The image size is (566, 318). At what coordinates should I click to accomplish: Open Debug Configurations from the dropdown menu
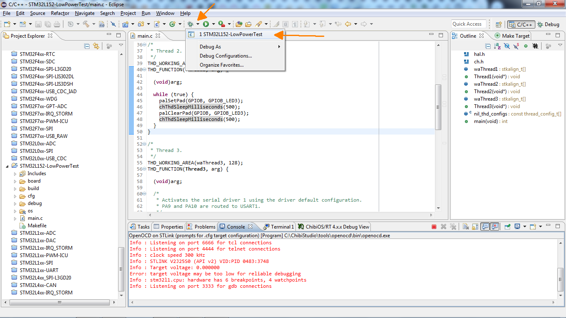click(225, 56)
